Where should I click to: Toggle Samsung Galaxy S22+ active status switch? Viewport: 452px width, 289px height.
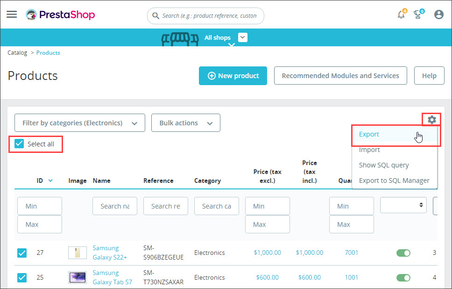tap(403, 253)
